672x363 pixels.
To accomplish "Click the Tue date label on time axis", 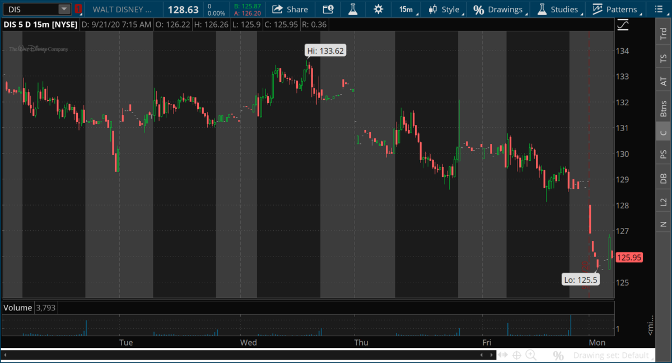I will pos(126,342).
